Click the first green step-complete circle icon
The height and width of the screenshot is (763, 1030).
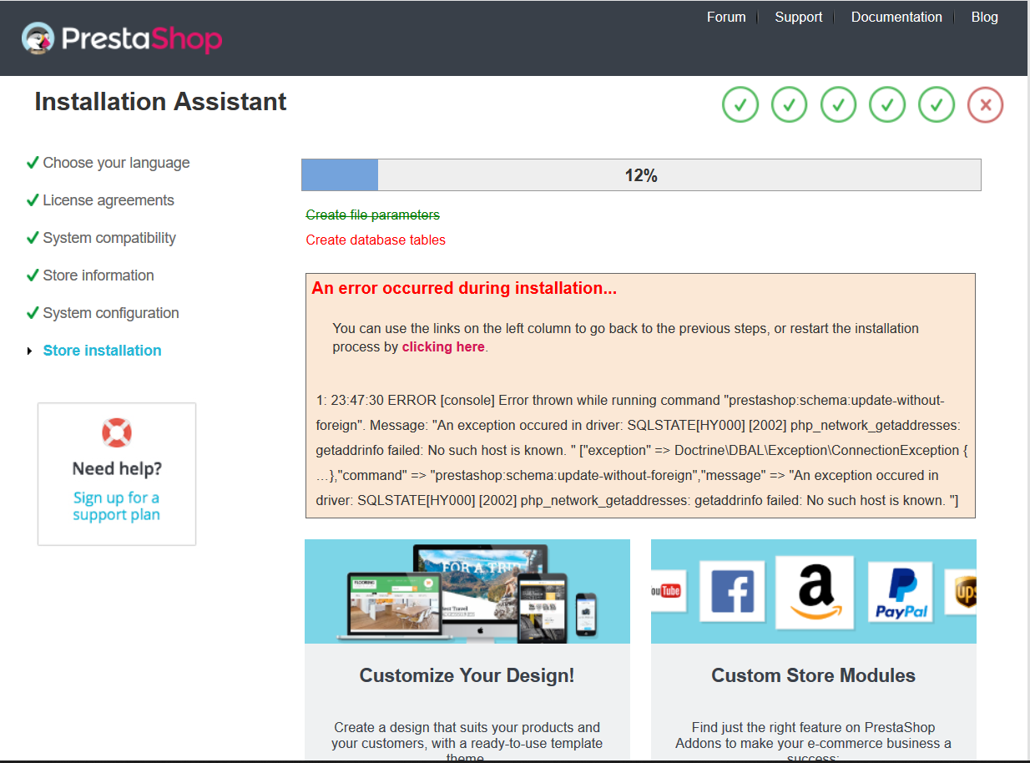click(740, 105)
